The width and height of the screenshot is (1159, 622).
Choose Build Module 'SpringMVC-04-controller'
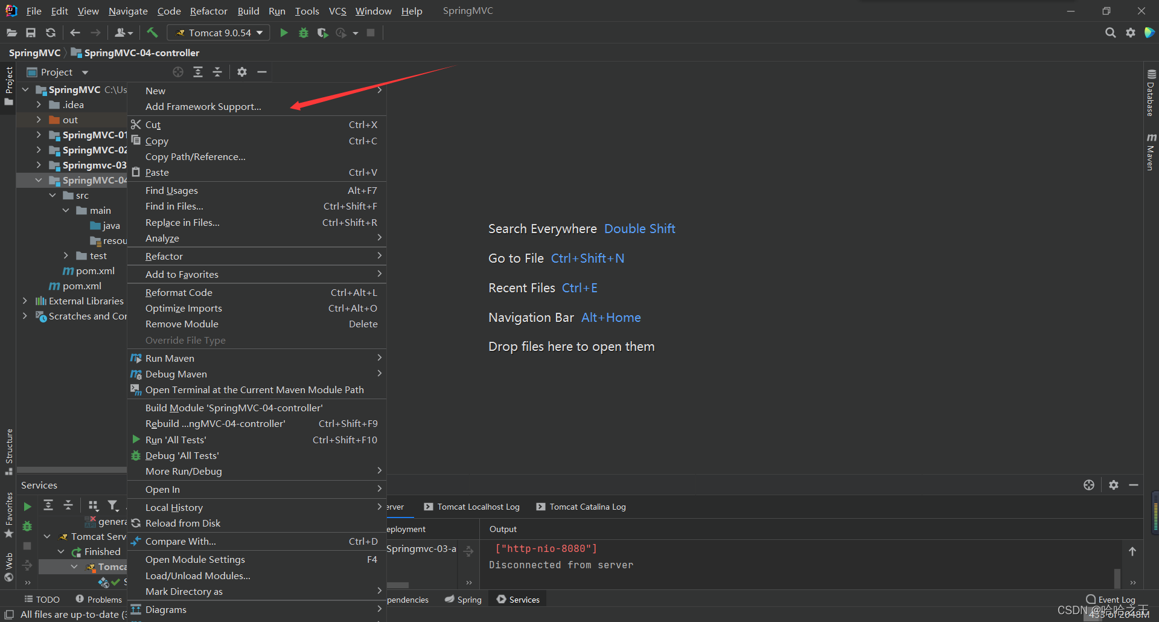257,408
